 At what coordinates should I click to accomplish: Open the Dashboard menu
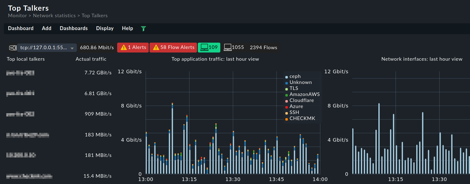click(21, 28)
